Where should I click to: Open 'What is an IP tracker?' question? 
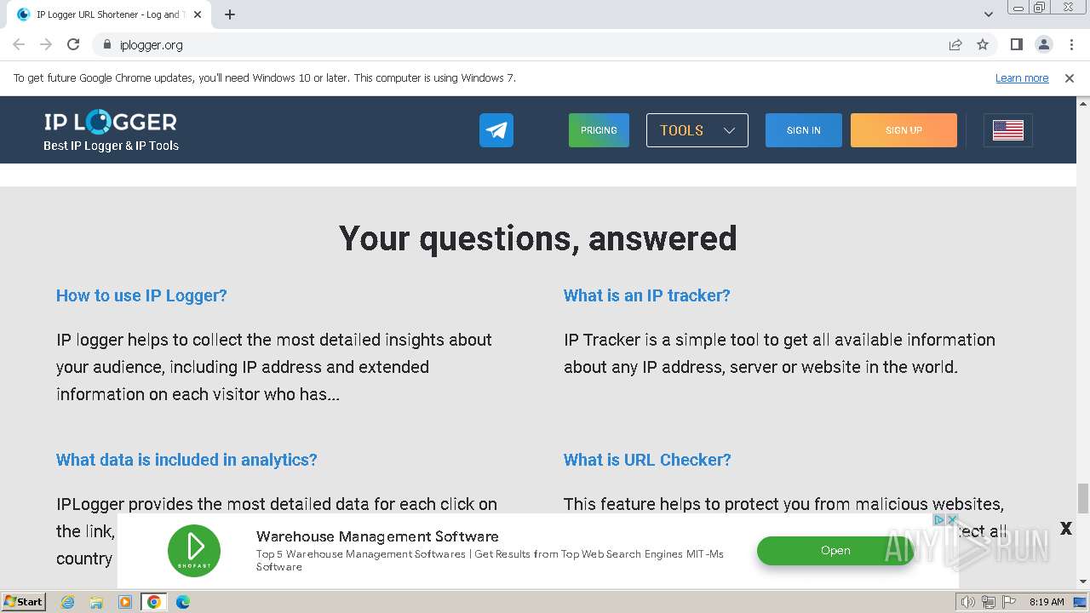pos(647,295)
